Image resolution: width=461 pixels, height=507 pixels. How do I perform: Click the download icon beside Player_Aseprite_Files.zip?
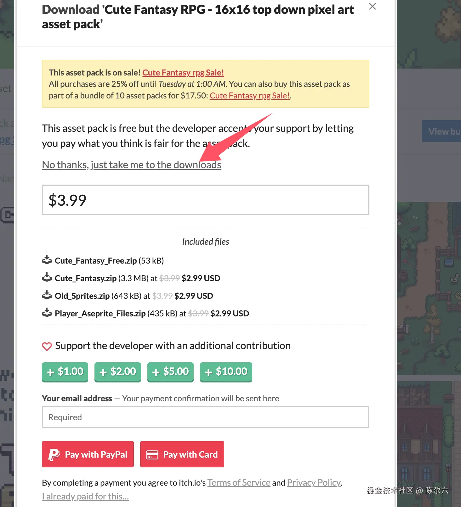point(47,313)
